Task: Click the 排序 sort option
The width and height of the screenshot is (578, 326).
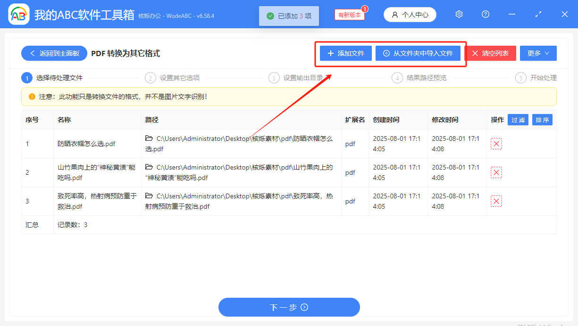Action: click(542, 119)
